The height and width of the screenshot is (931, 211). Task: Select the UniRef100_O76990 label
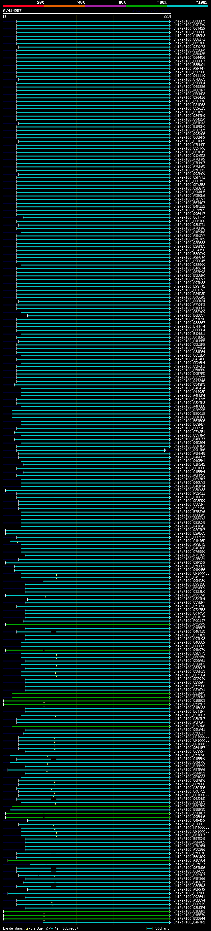tap(189, 552)
